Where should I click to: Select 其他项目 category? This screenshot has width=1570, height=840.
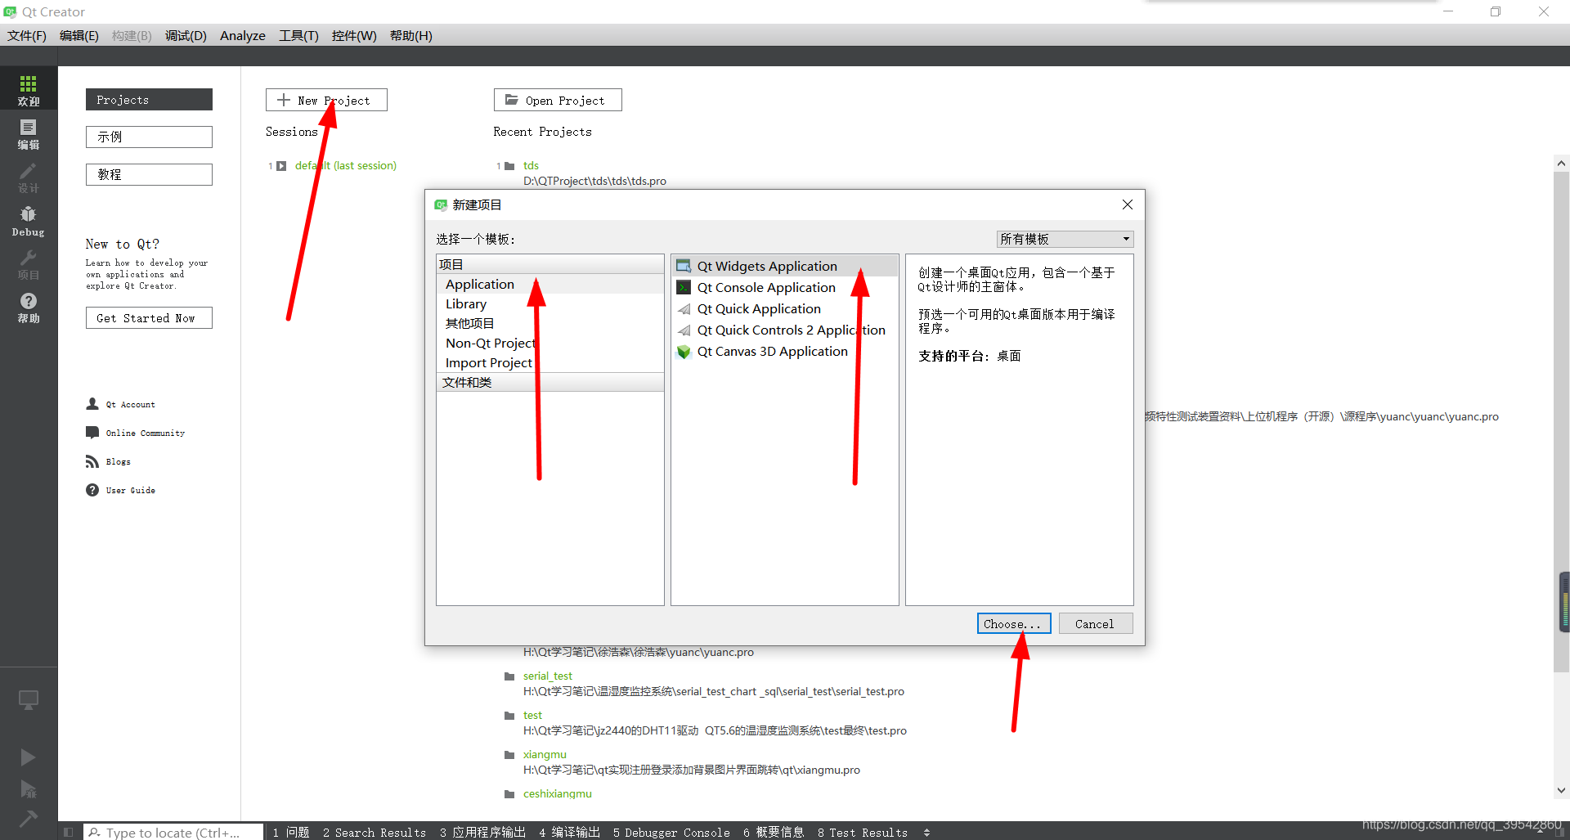[550, 323]
